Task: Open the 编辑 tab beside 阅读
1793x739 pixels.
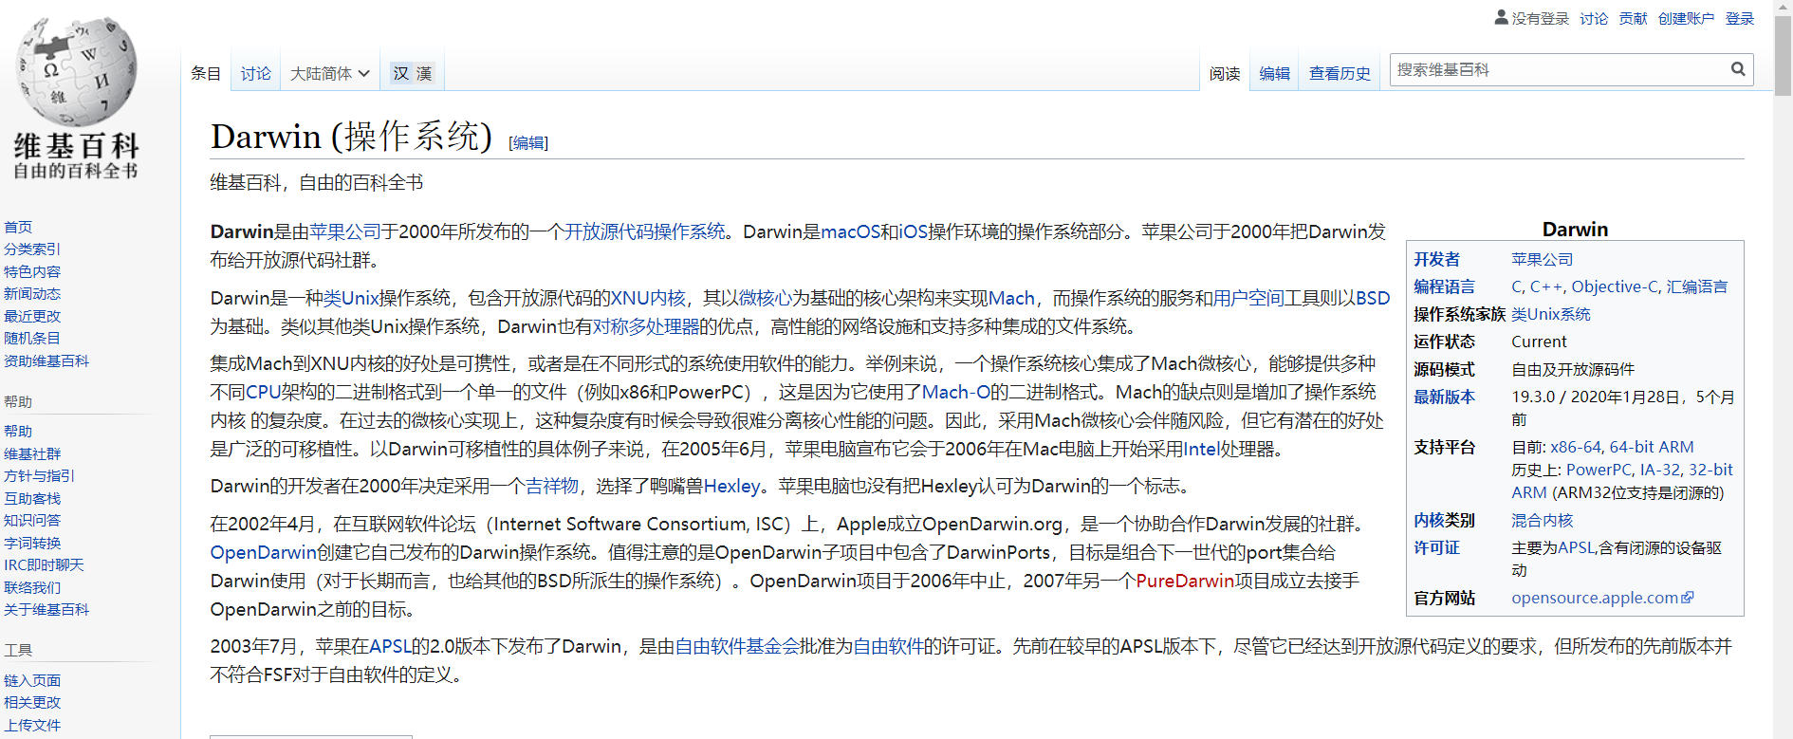Action: (x=1275, y=73)
